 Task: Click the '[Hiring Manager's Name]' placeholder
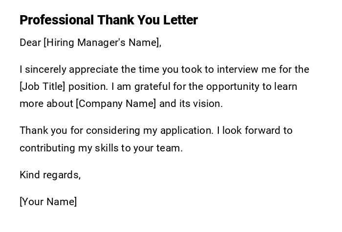[x=102, y=42]
